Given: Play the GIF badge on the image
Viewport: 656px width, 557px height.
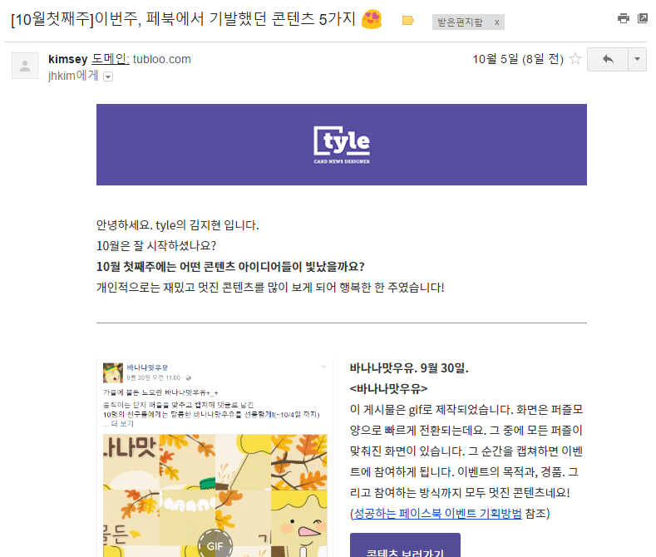Looking at the screenshot, I should (215, 543).
